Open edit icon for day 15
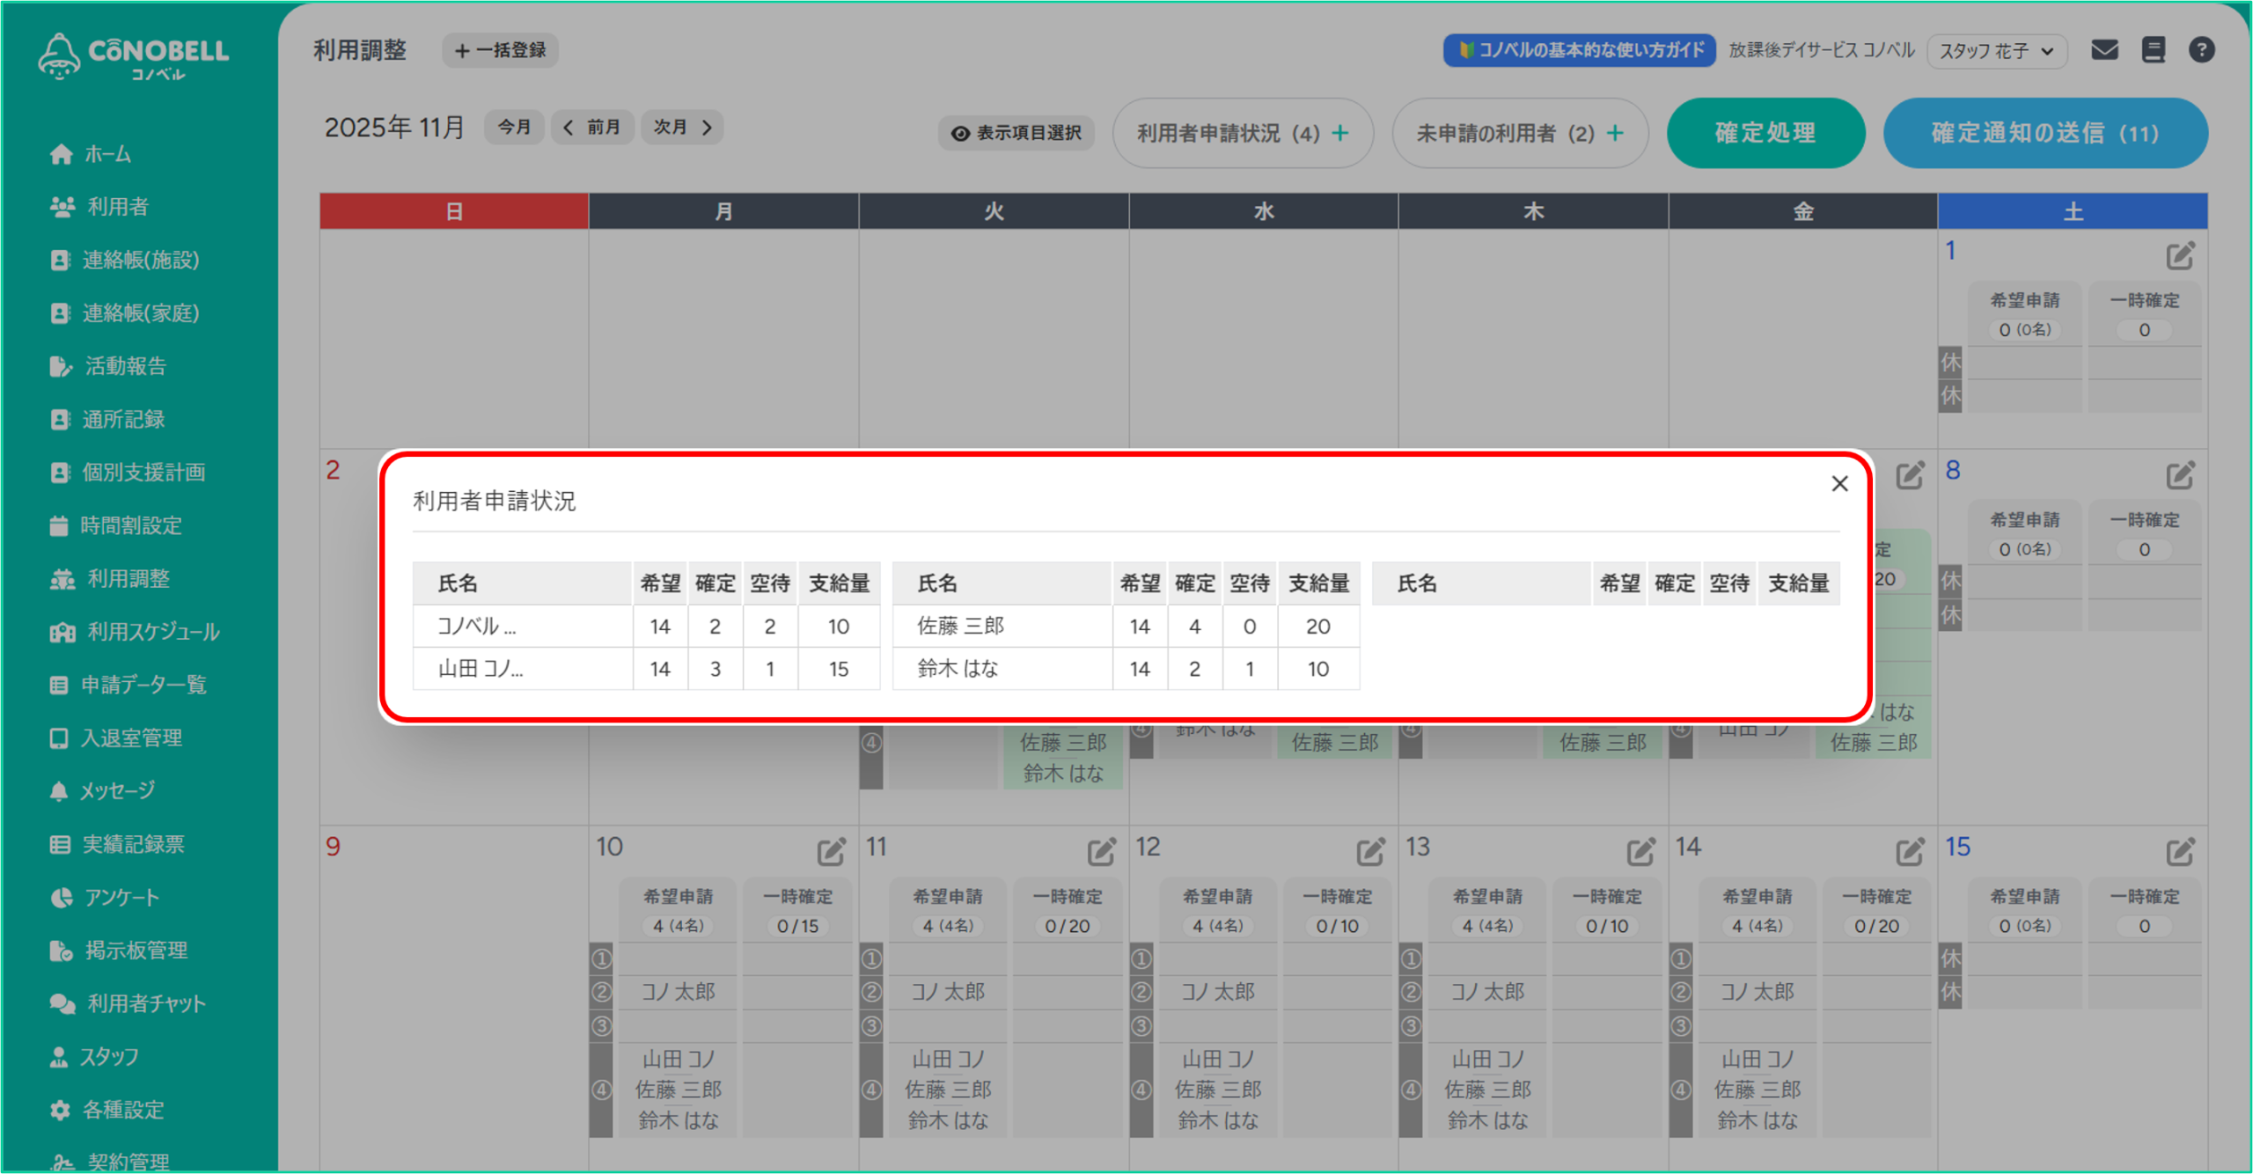This screenshot has width=2253, height=1174. [x=2179, y=851]
